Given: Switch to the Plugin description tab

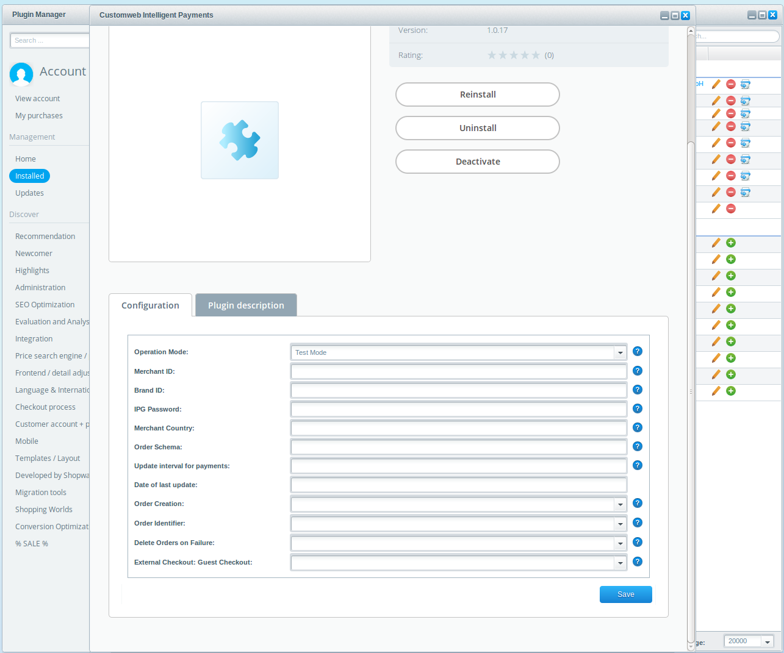Looking at the screenshot, I should click(246, 305).
